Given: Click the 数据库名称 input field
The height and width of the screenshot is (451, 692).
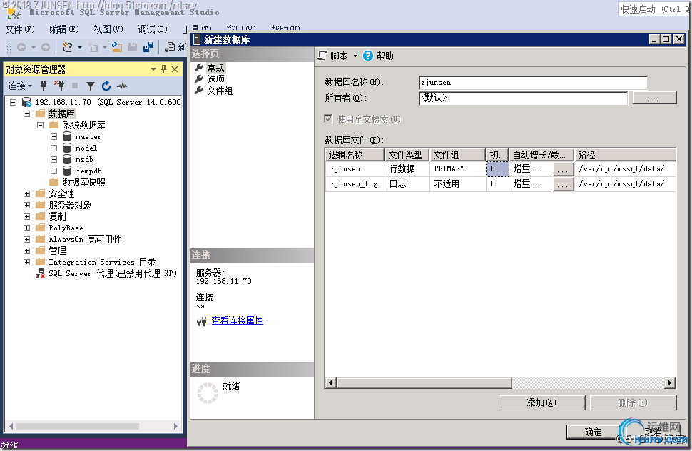Looking at the screenshot, I should [x=533, y=83].
